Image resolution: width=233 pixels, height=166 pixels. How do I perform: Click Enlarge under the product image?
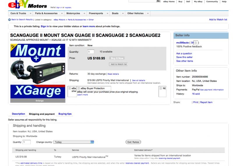(x=40, y=101)
